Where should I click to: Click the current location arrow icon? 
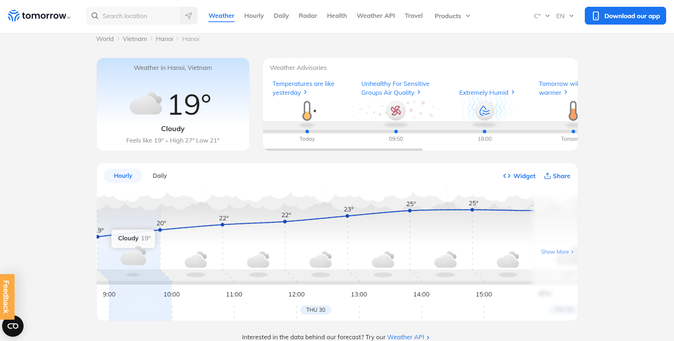tap(188, 16)
